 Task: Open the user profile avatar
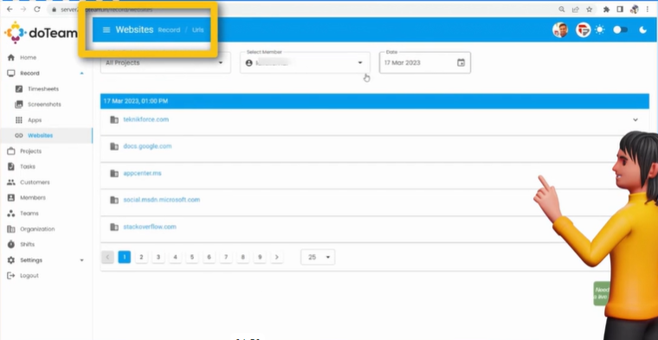pyautogui.click(x=560, y=29)
